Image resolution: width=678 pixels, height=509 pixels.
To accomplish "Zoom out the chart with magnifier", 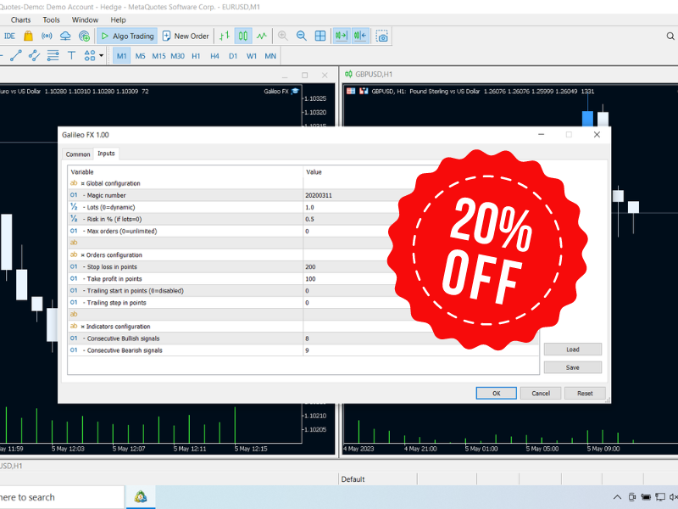I will [x=302, y=36].
